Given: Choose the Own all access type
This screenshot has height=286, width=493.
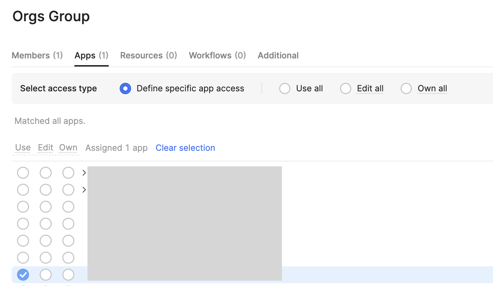Looking at the screenshot, I should pyautogui.click(x=406, y=88).
